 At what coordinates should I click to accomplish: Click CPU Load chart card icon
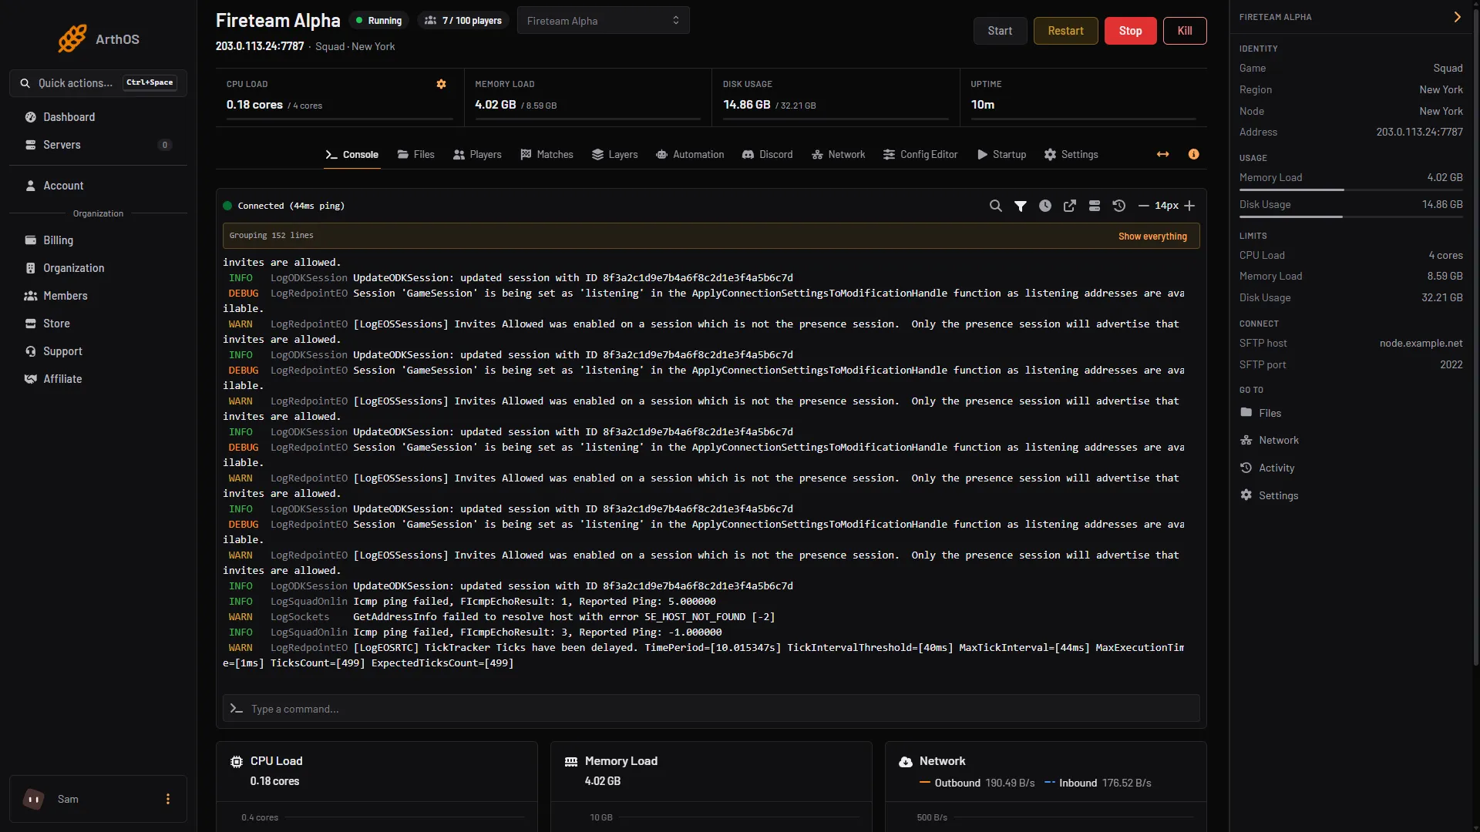click(237, 762)
